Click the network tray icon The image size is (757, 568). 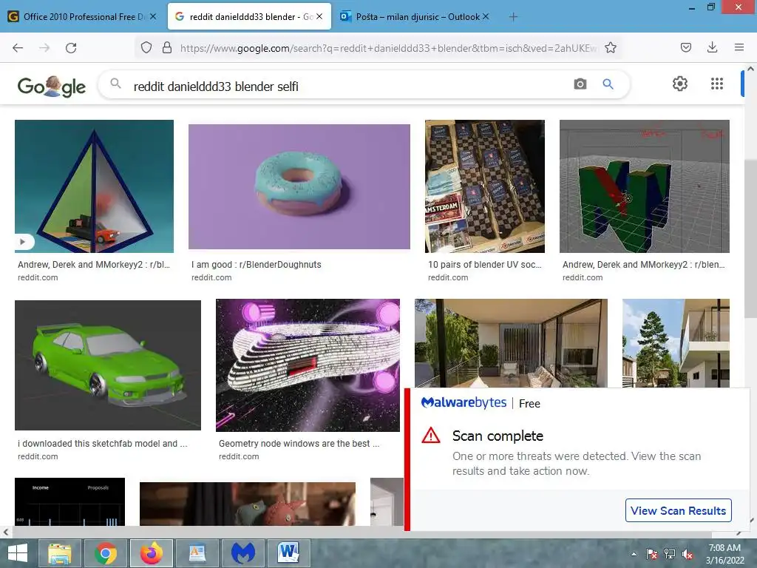669,554
